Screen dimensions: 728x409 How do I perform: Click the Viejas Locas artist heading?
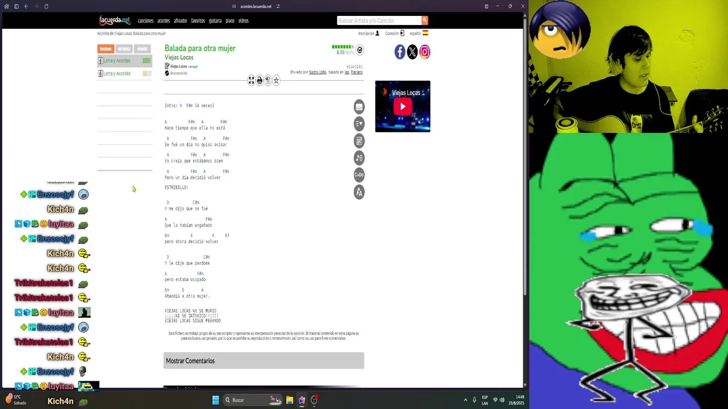(179, 57)
